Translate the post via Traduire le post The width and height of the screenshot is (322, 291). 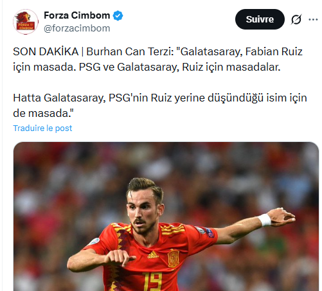pyautogui.click(x=42, y=128)
